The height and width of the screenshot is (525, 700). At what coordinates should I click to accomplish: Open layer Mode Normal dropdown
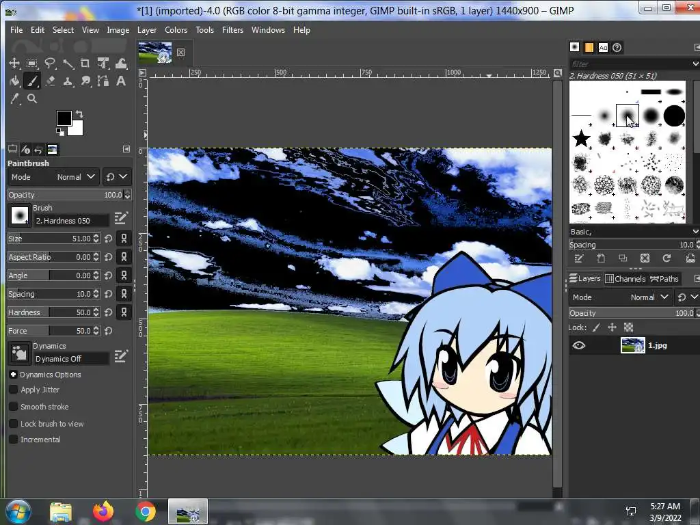[621, 297]
